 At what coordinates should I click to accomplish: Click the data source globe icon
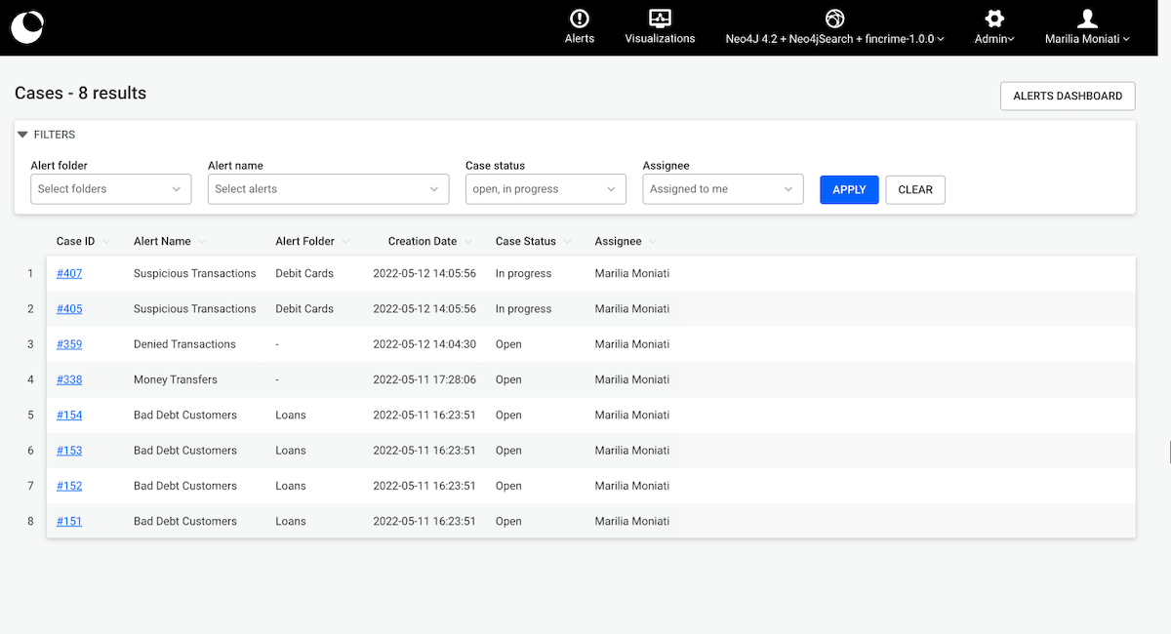[x=834, y=19]
